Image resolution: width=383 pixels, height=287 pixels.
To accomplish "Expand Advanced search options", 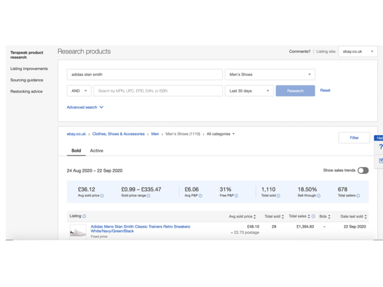I will 85,107.
